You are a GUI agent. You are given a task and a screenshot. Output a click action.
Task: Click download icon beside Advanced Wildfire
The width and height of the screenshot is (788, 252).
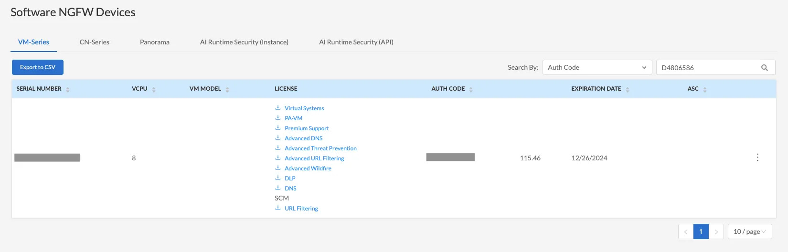point(278,168)
